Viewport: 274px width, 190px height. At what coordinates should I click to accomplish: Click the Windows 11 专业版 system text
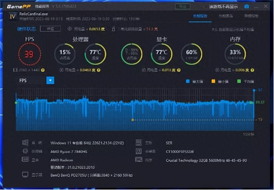click(x=87, y=143)
